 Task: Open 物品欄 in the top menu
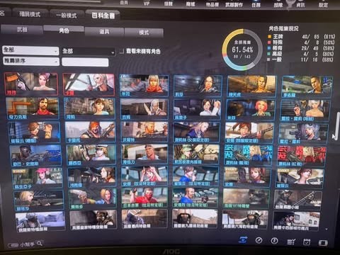(212, 4)
